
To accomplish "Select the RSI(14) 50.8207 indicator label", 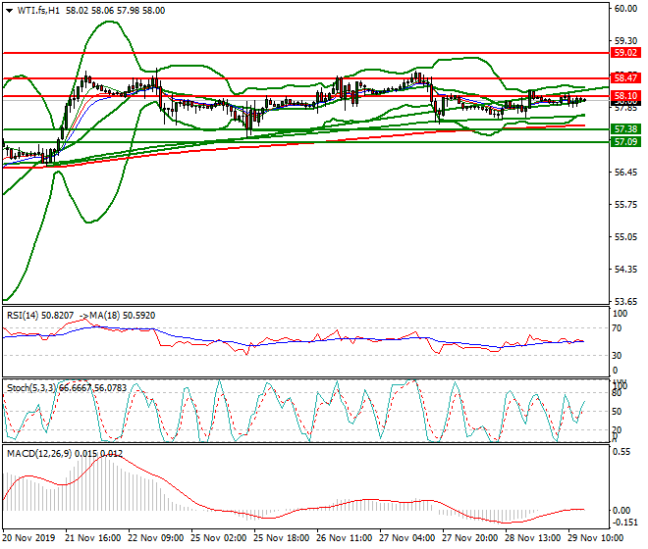I will (x=40, y=316).
